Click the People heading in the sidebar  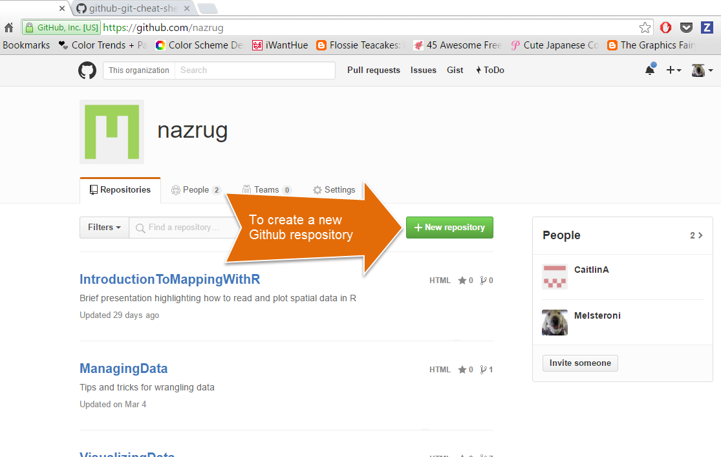click(561, 235)
